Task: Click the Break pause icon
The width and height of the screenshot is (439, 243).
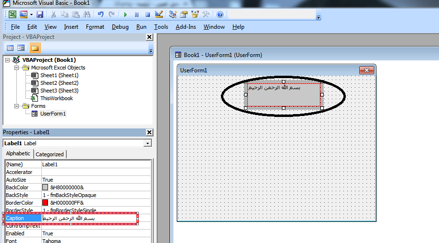Action: pos(136,14)
